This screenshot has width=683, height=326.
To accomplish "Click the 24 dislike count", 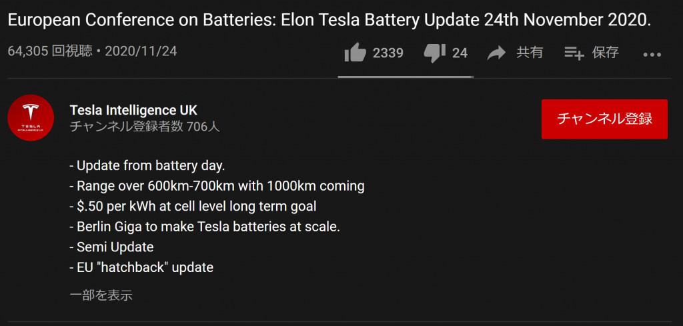I will (x=460, y=53).
